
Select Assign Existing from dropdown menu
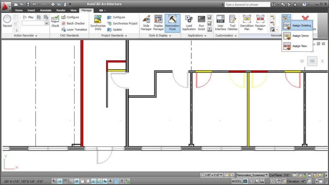coord(297,25)
